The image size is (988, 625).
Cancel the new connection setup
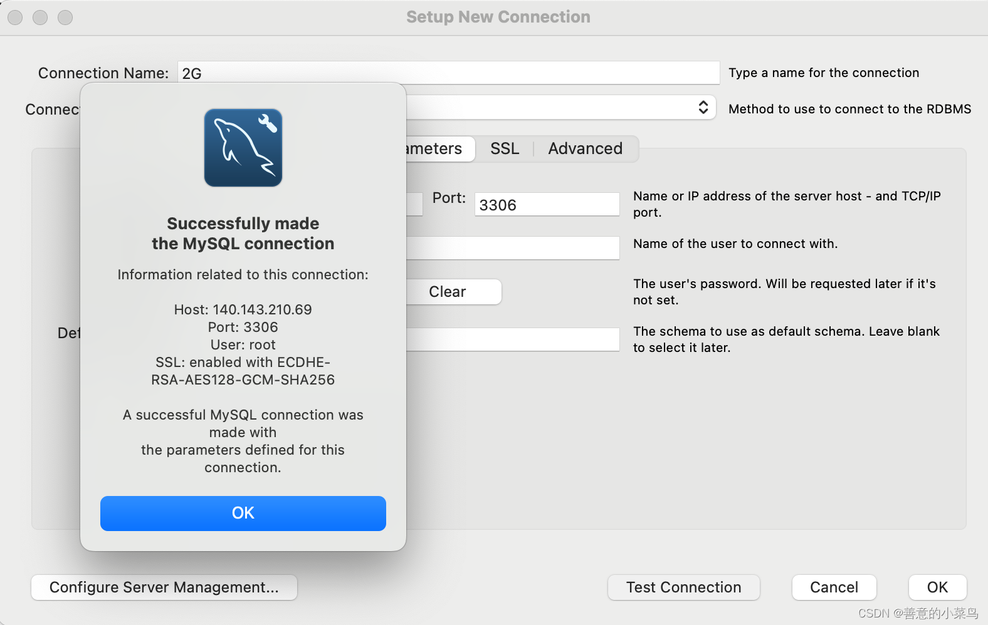tap(834, 587)
